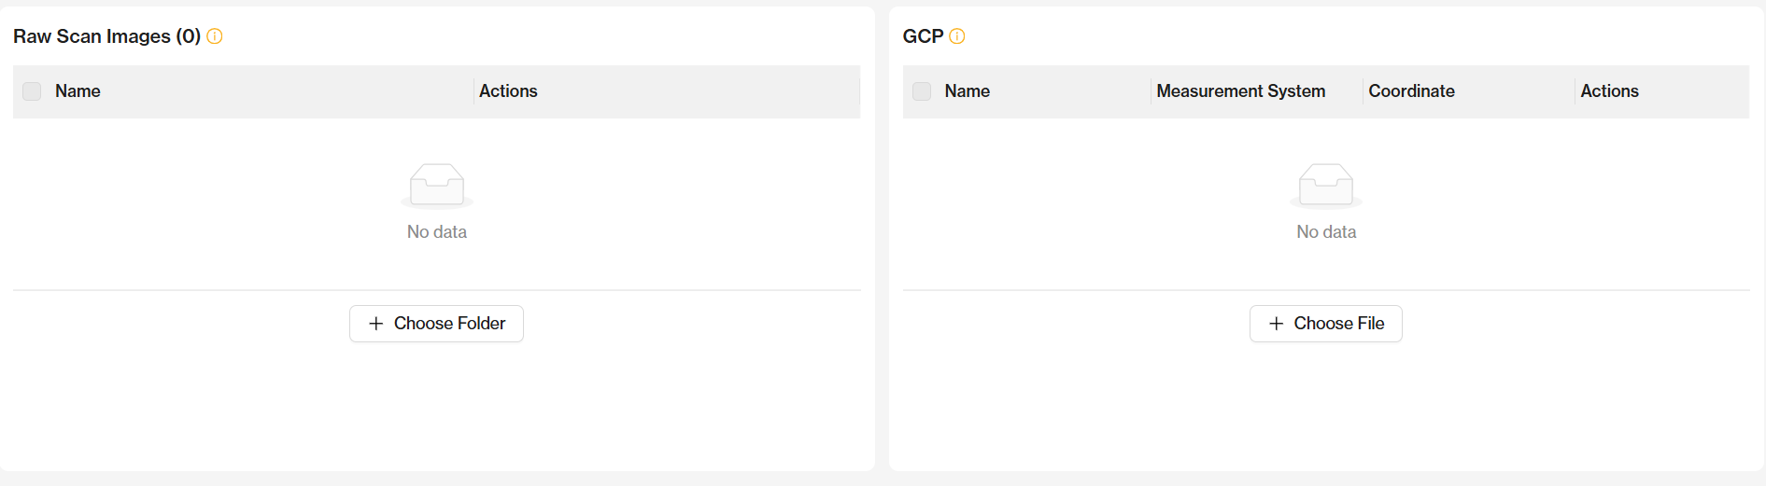Select the Coordinate column header

point(1411,91)
